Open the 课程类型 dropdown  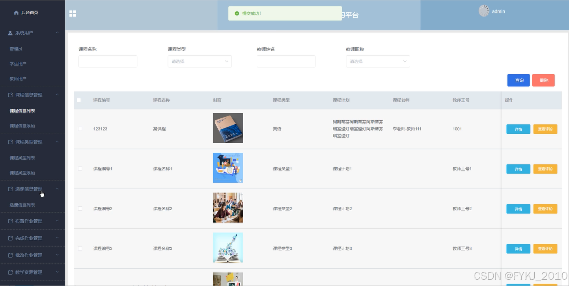click(200, 61)
